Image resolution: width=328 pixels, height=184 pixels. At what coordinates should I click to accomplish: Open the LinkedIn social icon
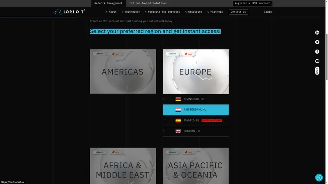[317, 33]
